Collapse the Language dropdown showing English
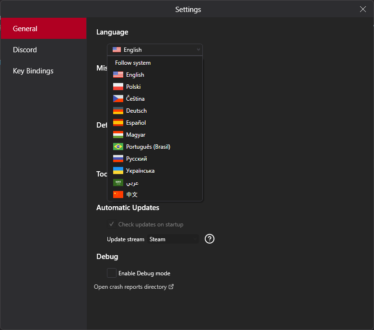 (x=154, y=50)
